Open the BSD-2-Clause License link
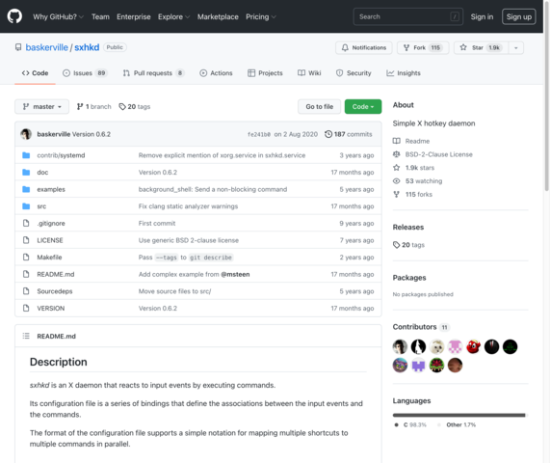This screenshot has height=463, width=550. click(x=439, y=154)
